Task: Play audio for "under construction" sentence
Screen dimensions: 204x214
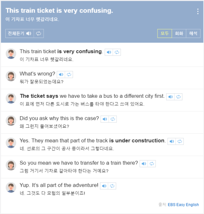Action: pyautogui.click(x=172, y=142)
